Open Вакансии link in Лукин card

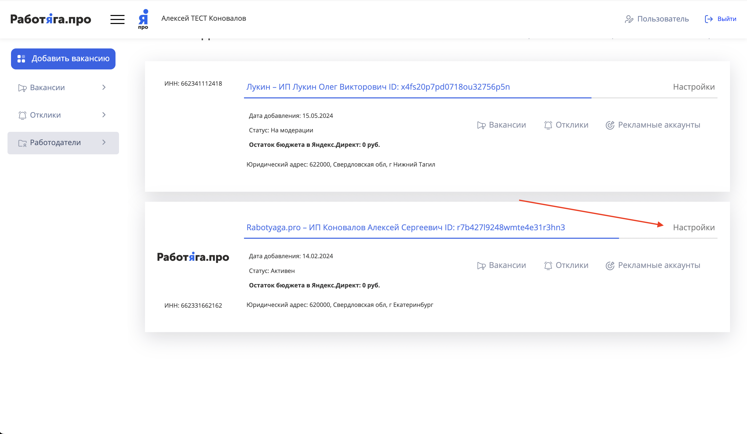click(501, 125)
